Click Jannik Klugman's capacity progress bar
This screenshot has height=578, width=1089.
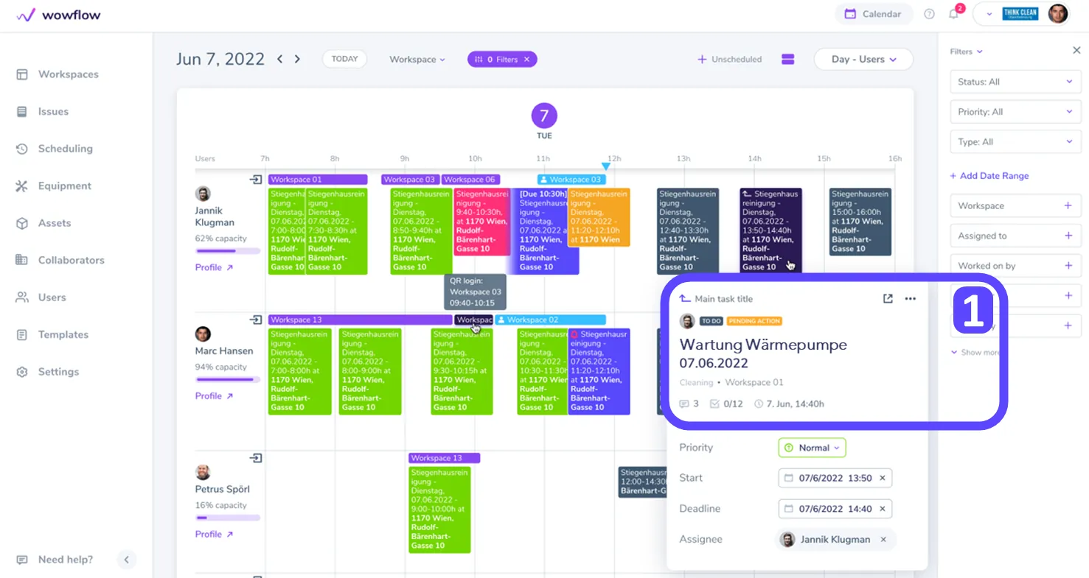(x=227, y=251)
